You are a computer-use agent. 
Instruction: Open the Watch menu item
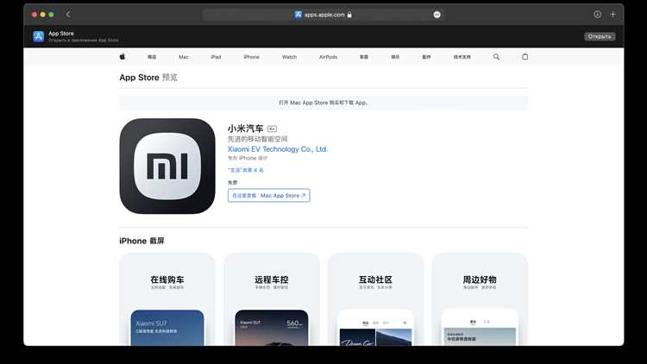coord(289,57)
